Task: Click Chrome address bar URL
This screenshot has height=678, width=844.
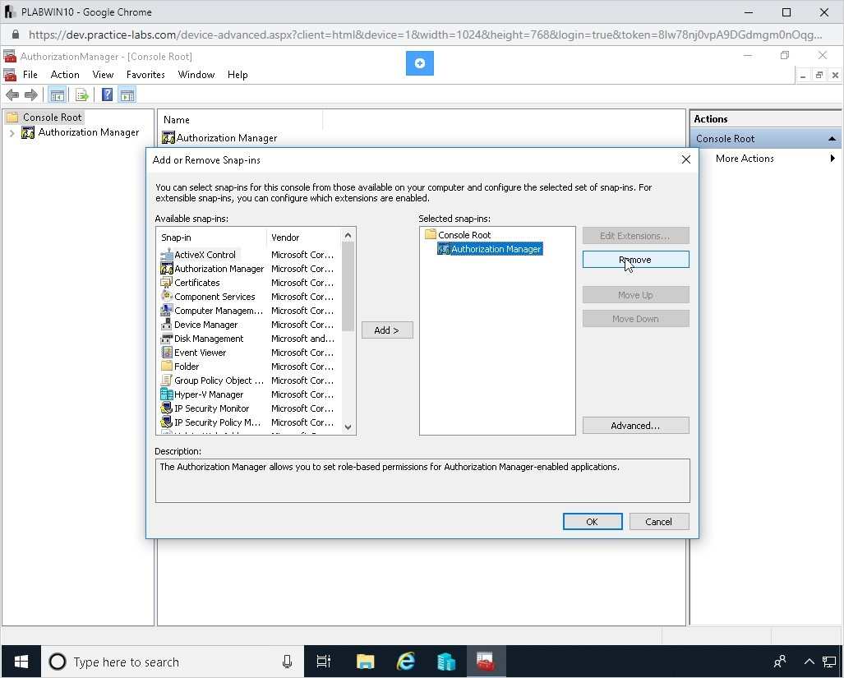Action: (x=425, y=35)
